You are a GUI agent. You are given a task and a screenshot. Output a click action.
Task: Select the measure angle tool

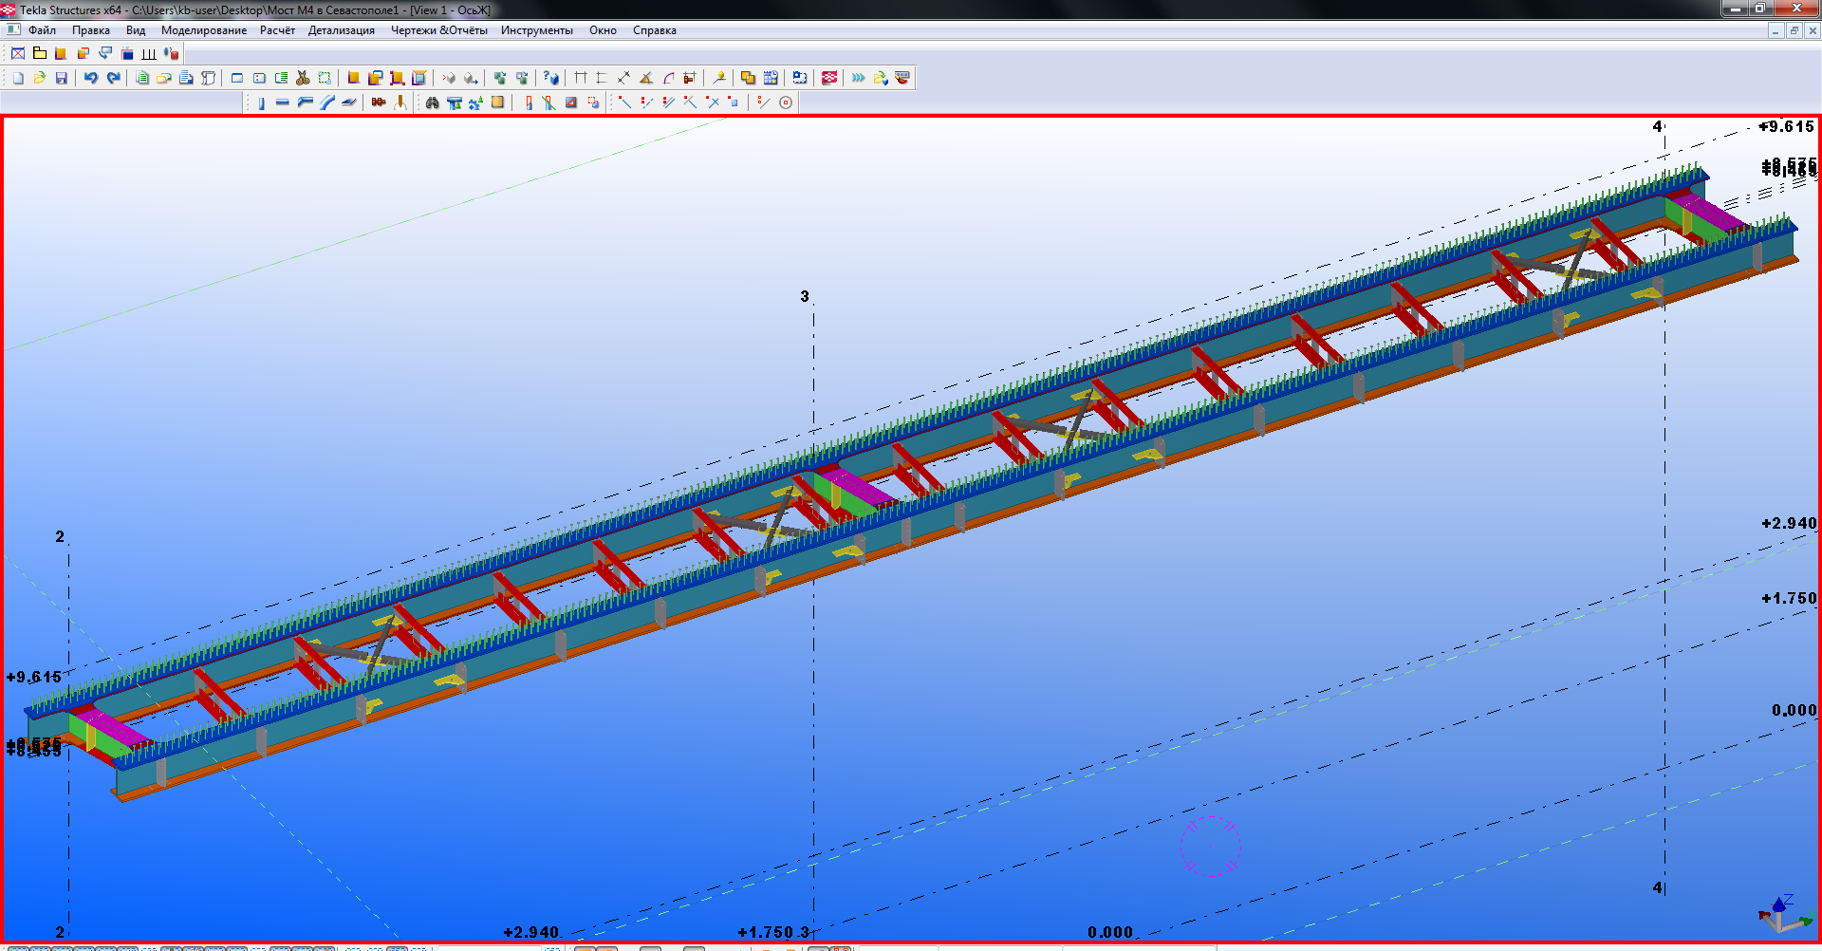tap(646, 78)
